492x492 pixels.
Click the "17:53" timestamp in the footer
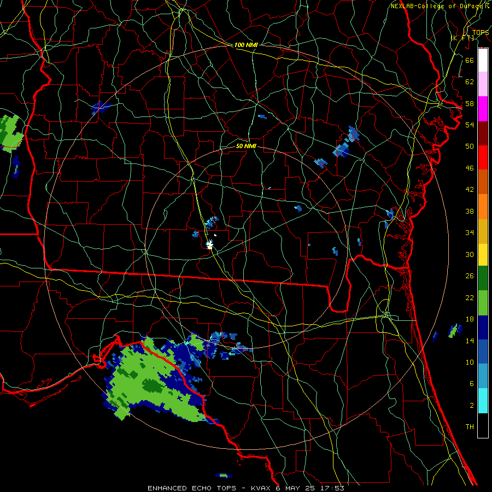click(332, 488)
